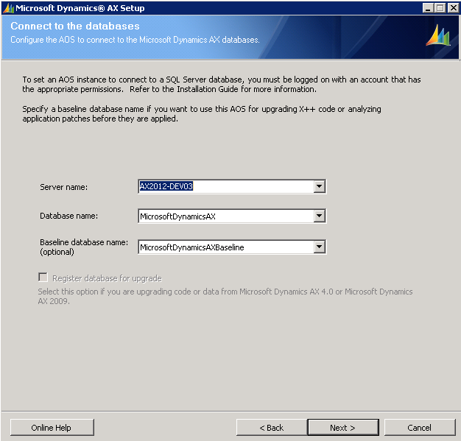Click the 'Connect to the databases' heading
Screen dimensions: 461x441
point(75,26)
